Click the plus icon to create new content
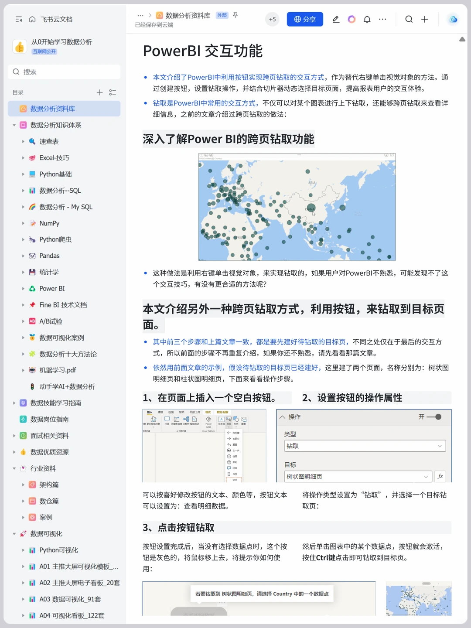471x628 pixels. coord(424,19)
